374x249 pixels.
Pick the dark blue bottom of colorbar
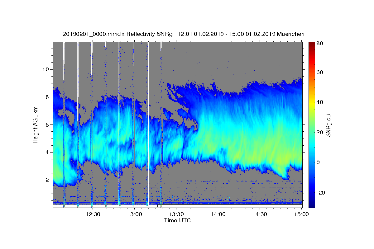point(312,205)
